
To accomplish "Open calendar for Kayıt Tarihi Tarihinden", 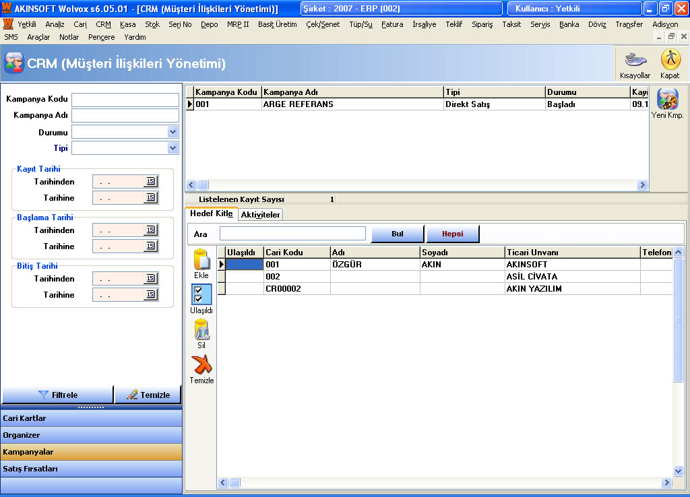I will point(150,181).
